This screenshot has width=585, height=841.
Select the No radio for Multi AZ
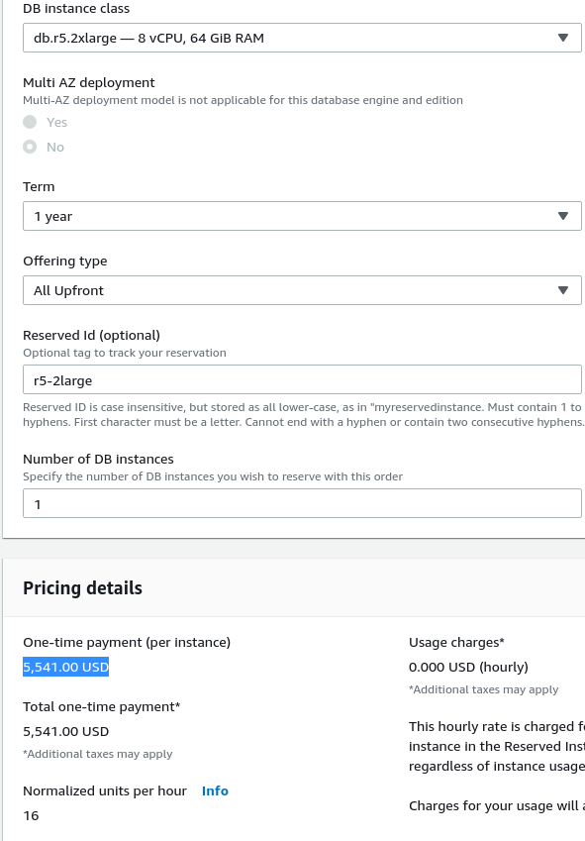(30, 147)
